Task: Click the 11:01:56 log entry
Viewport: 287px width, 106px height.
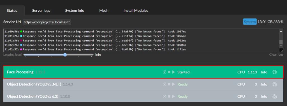Action: click(x=95, y=40)
